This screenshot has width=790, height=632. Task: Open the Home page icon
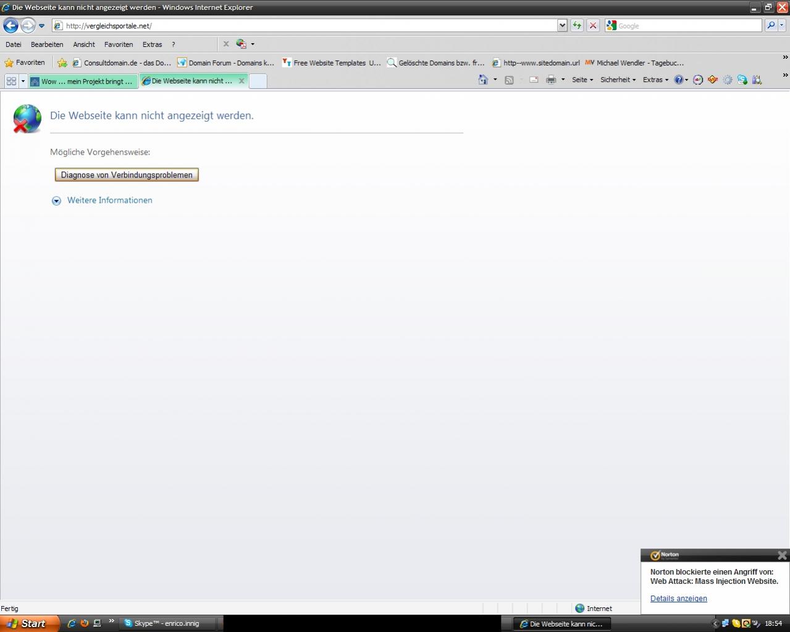pyautogui.click(x=483, y=80)
